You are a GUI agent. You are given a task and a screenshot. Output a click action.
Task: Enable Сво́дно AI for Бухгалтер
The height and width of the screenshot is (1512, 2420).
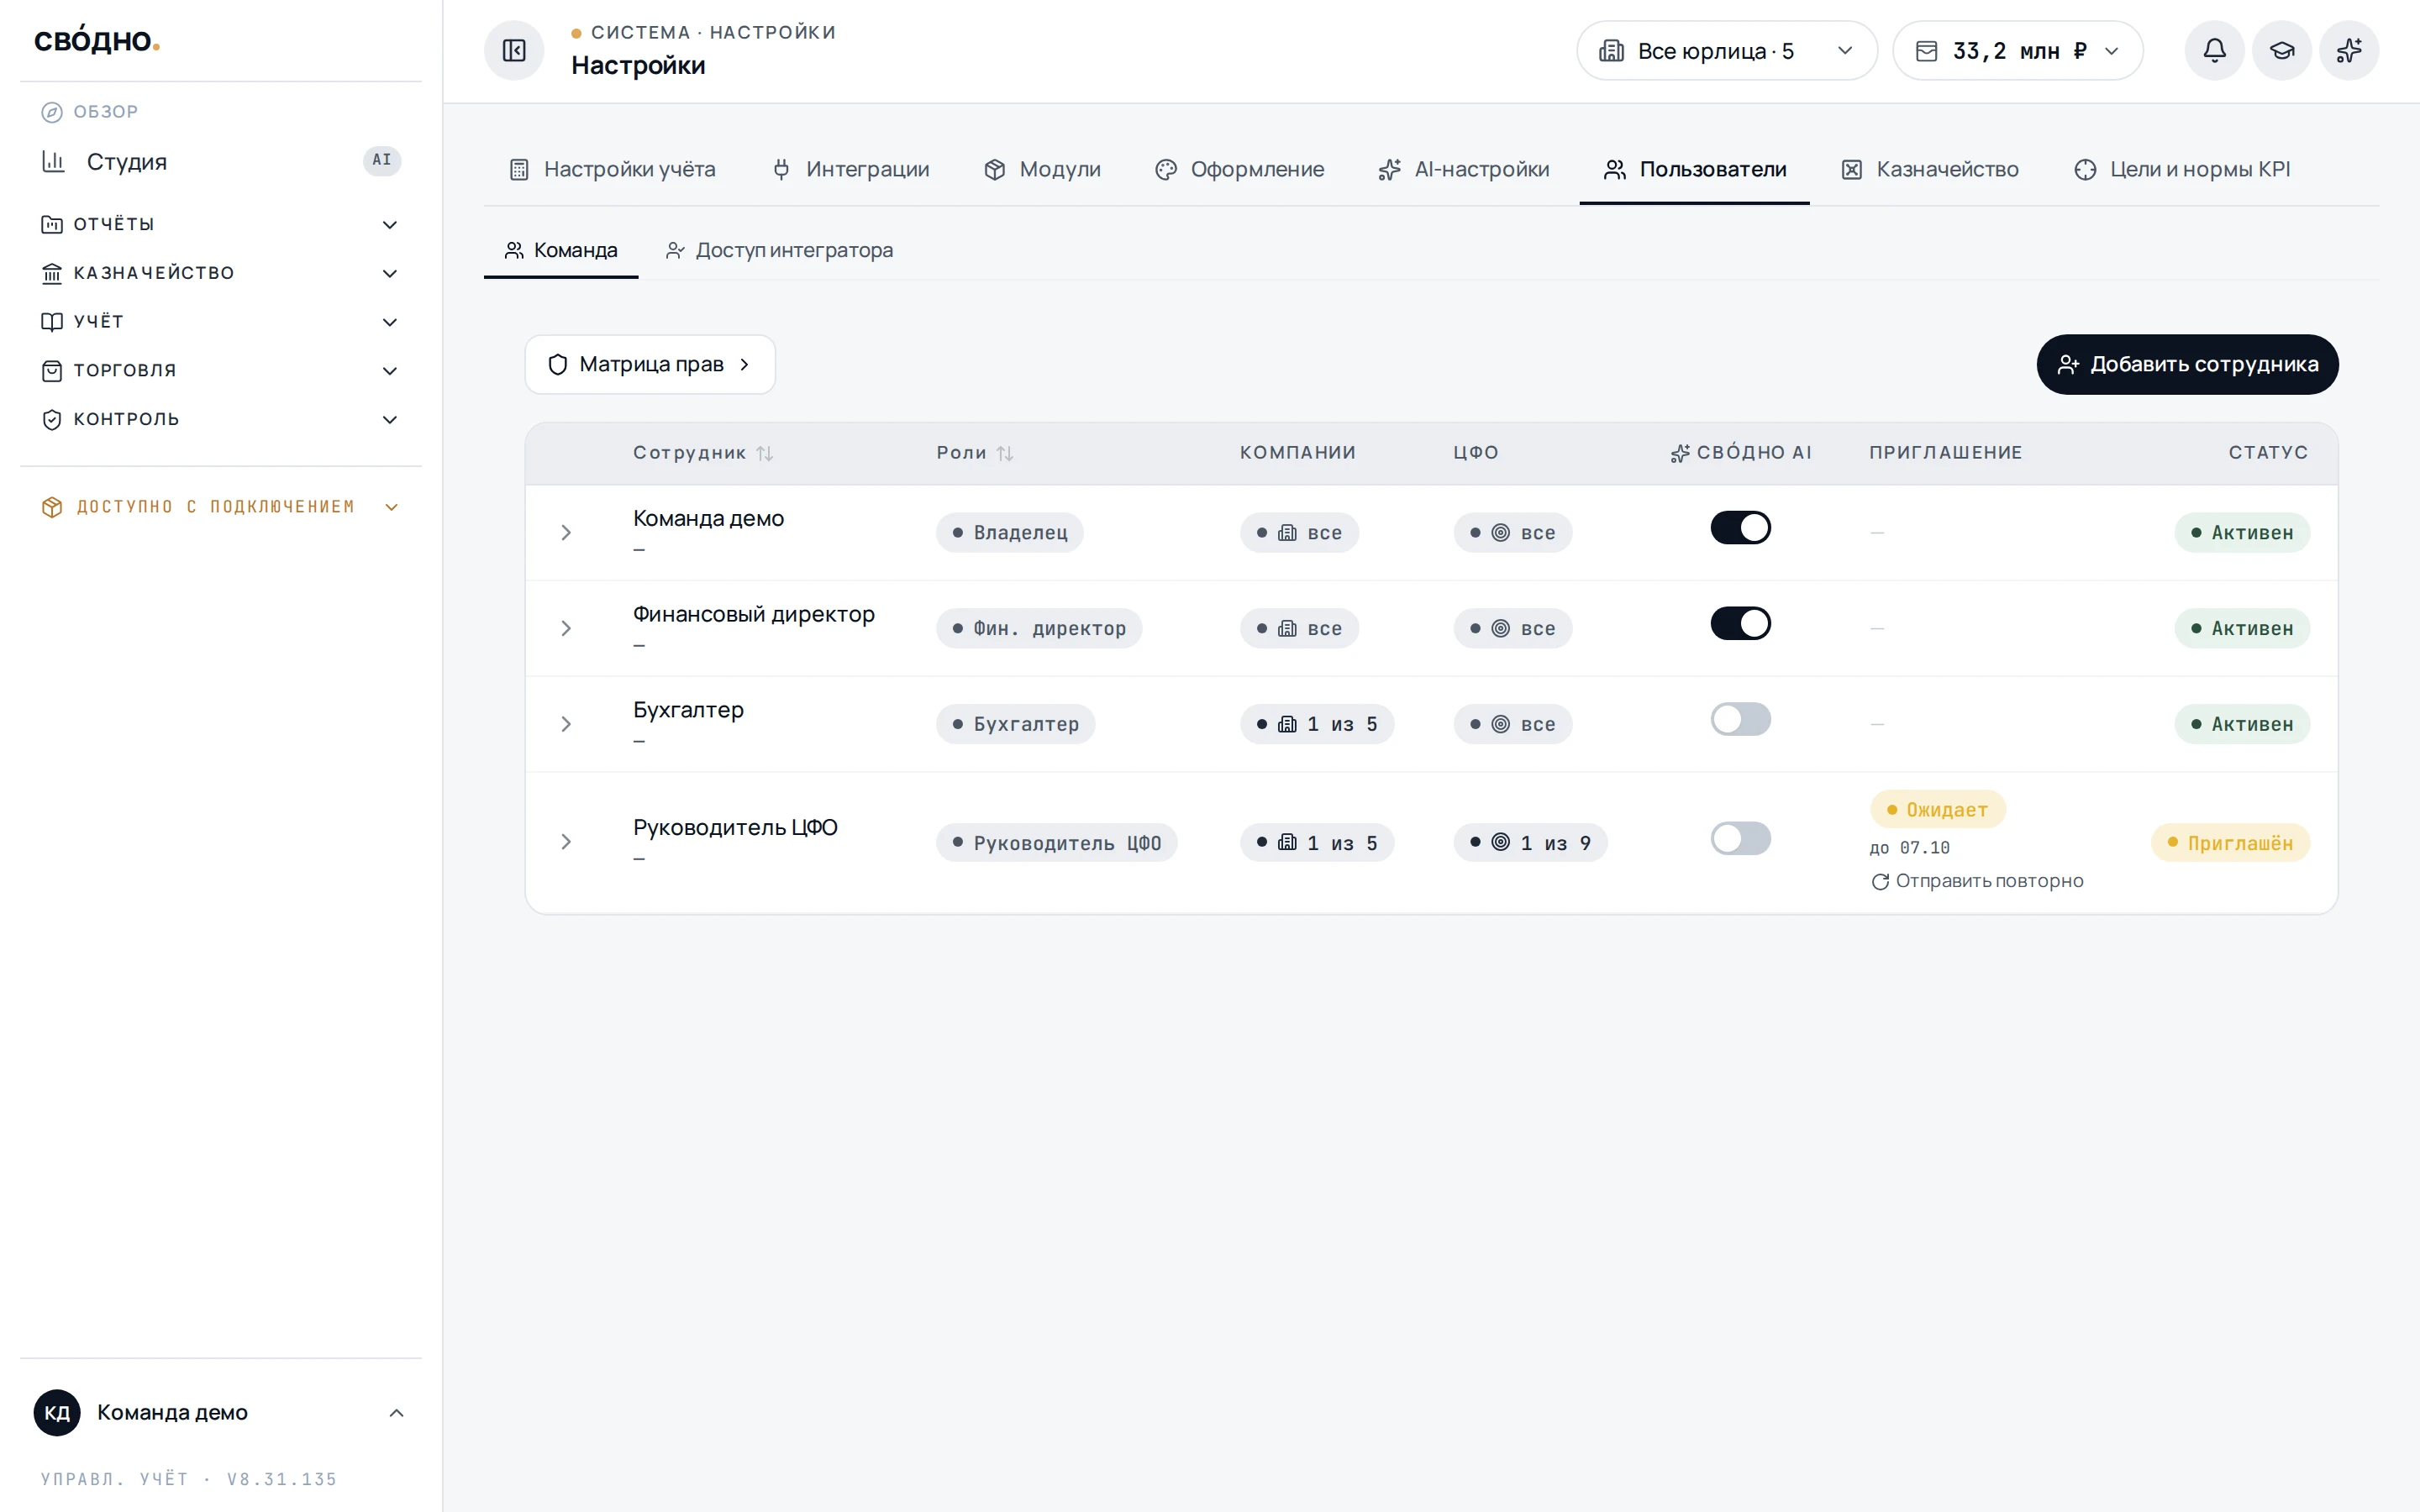pyautogui.click(x=1740, y=719)
